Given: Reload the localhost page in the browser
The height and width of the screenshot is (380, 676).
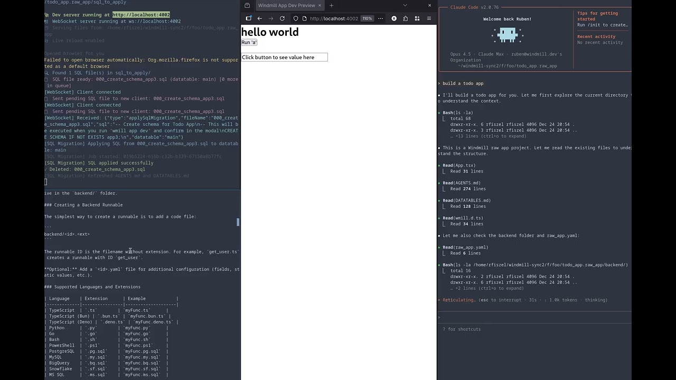Looking at the screenshot, I should (282, 18).
